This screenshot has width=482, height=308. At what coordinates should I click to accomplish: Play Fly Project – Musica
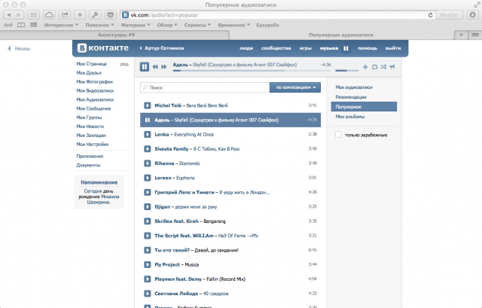pyautogui.click(x=148, y=264)
